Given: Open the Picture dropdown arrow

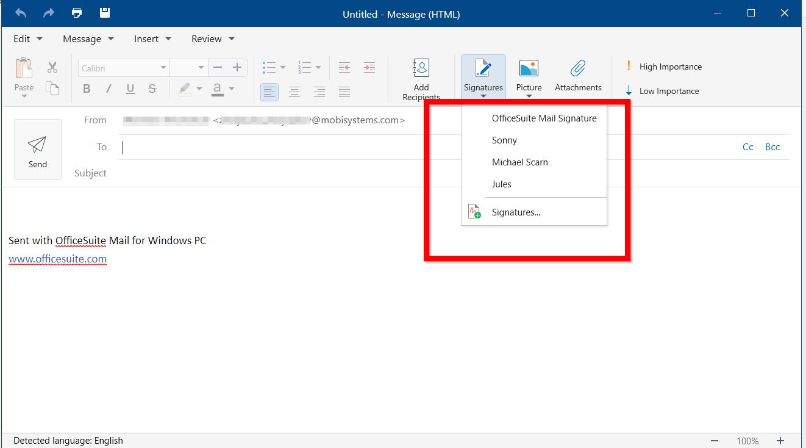Looking at the screenshot, I should click(x=529, y=96).
